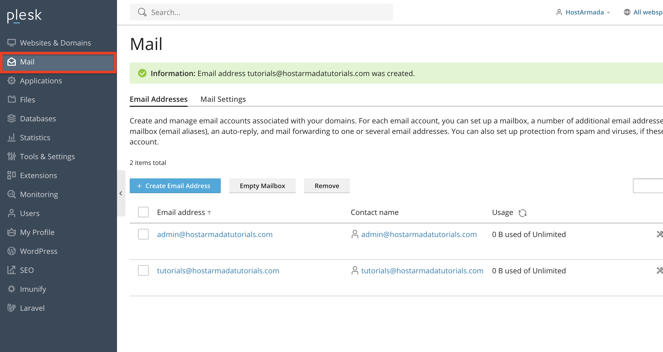Open Tools & Settings menu item

tap(58, 156)
